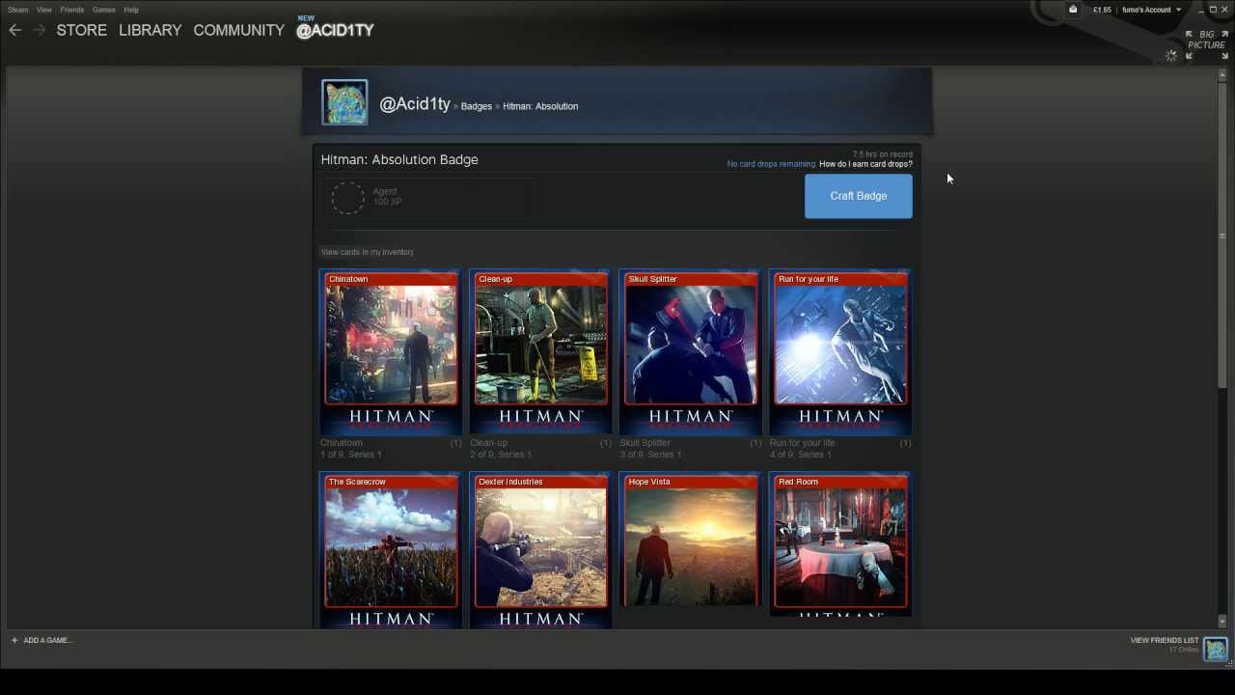
Task: Click 'Hitman: Absolution Badge' heading
Action: tap(399, 159)
